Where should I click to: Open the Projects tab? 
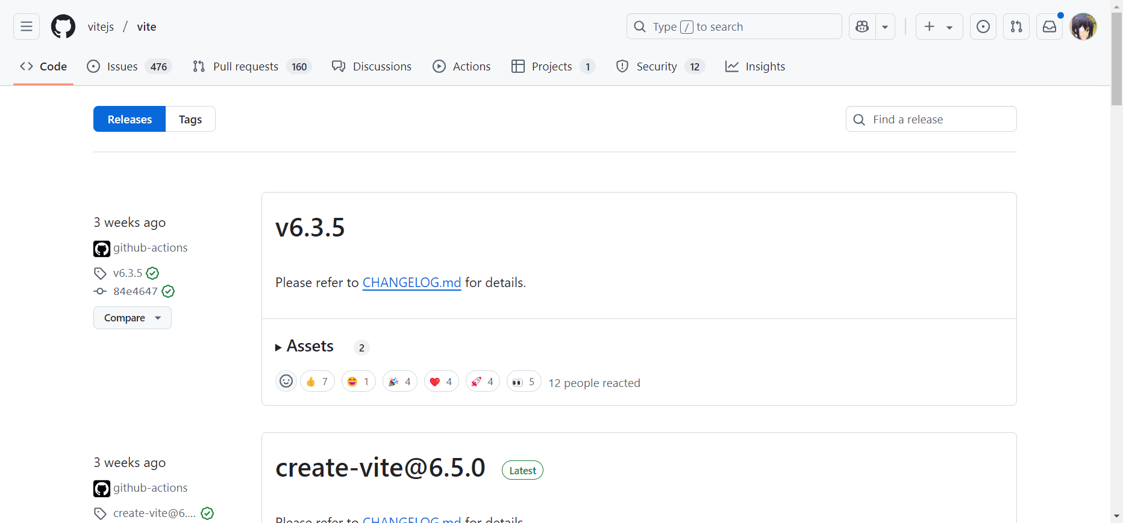coord(553,66)
